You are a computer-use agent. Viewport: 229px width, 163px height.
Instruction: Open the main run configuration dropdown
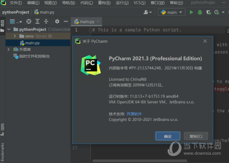pos(171,12)
